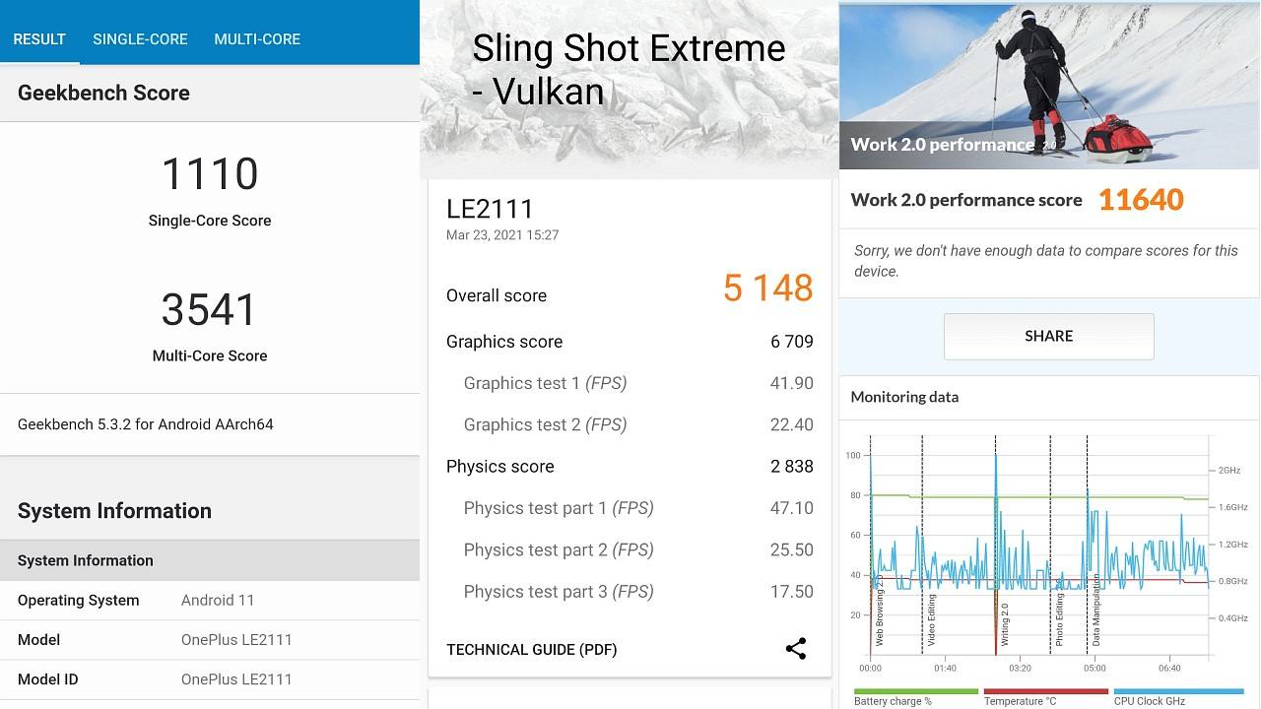The image size is (1261, 709).
Task: Click the SHARE button in PCMark
Action: coord(1048,336)
